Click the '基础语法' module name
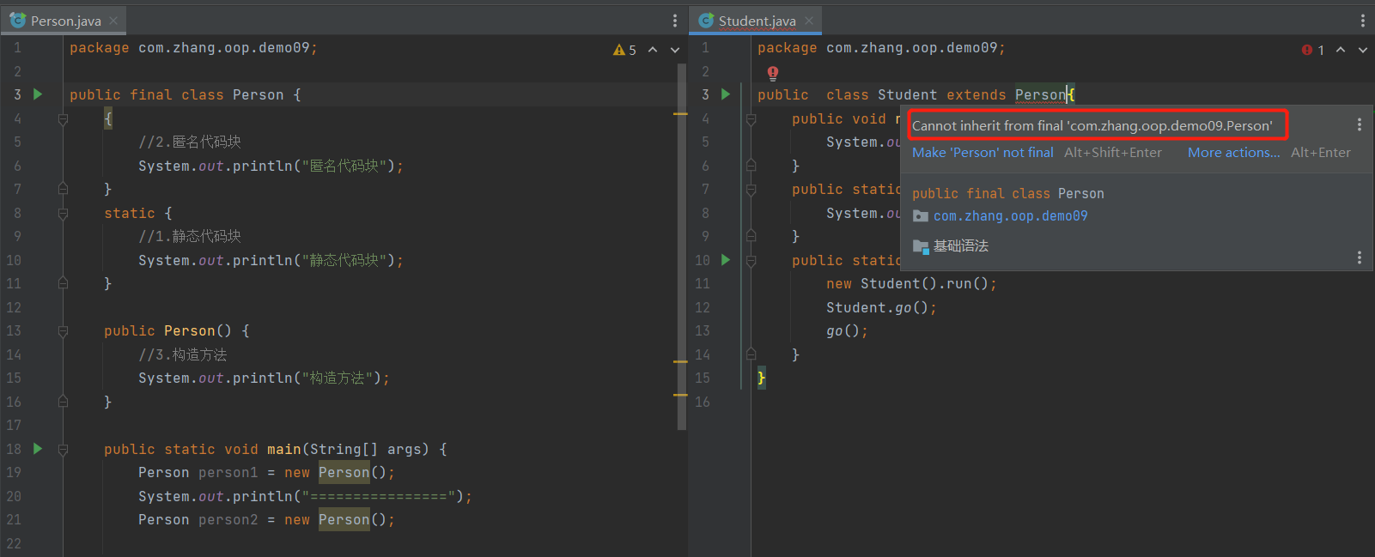 pyautogui.click(x=961, y=246)
